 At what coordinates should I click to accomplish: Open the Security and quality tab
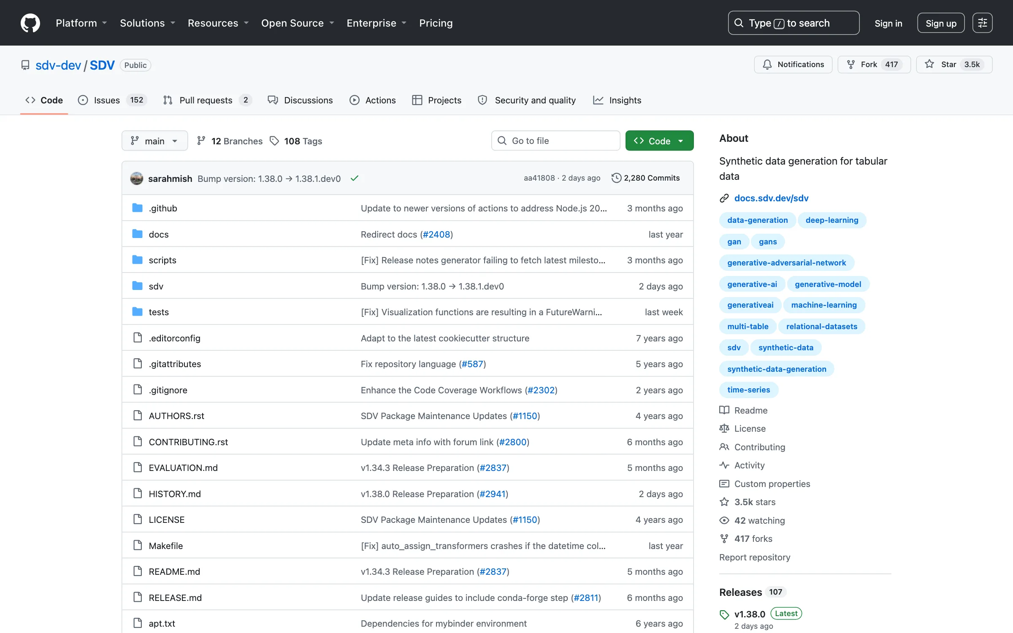527,100
